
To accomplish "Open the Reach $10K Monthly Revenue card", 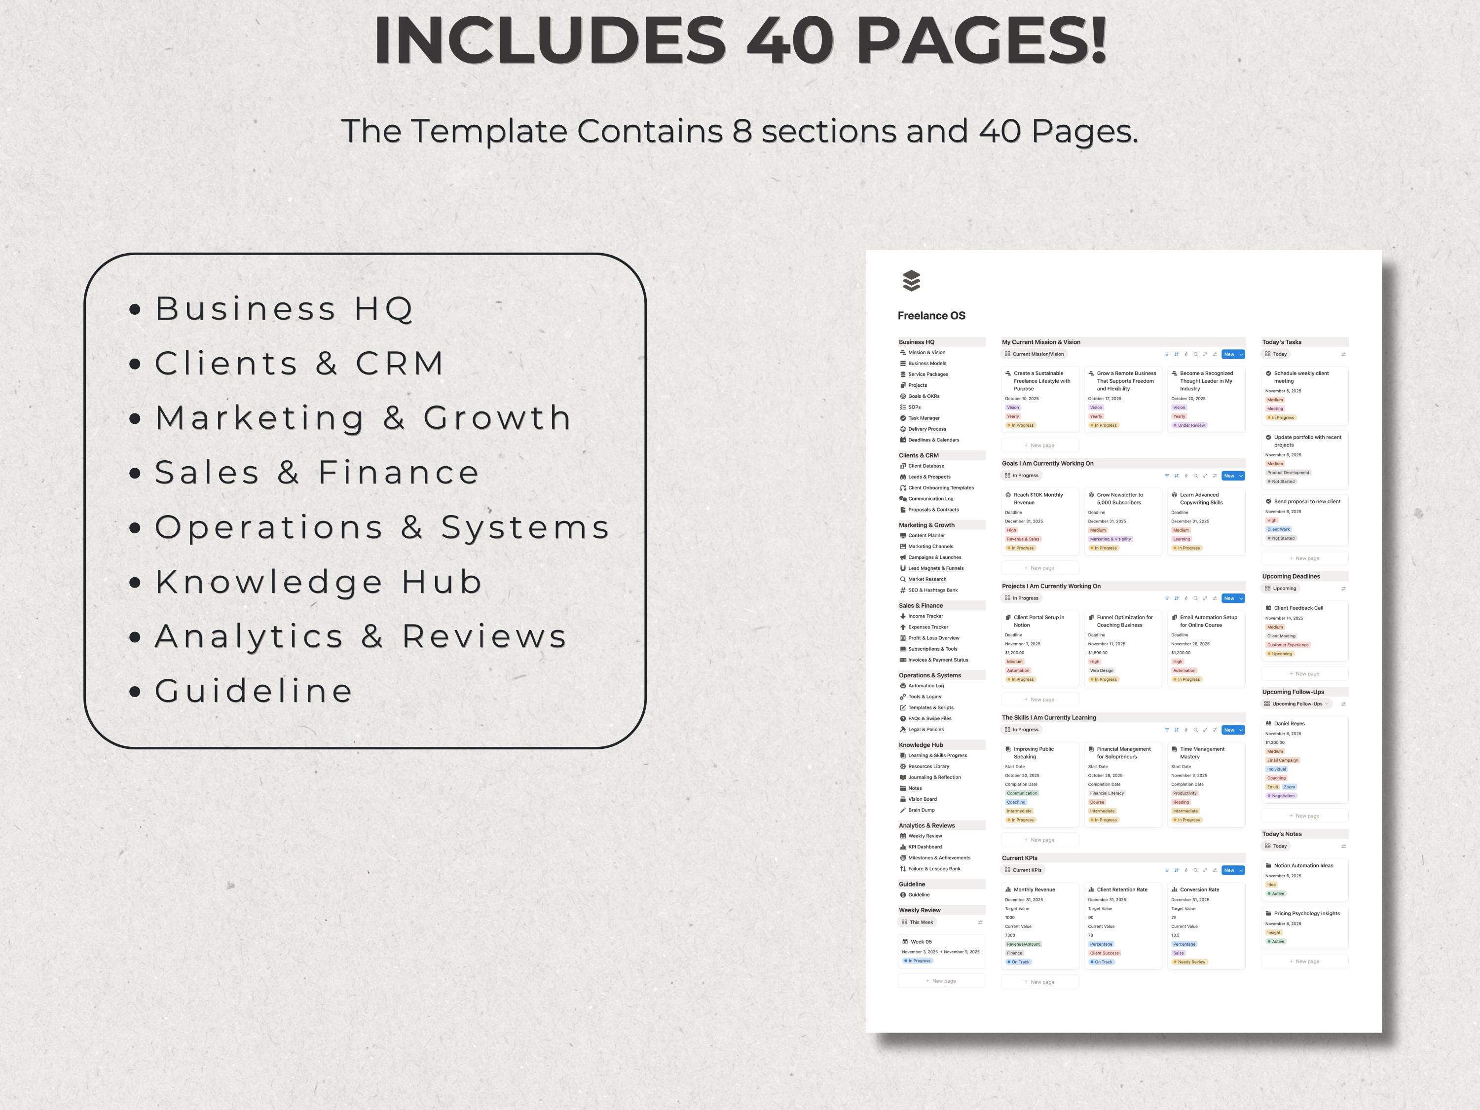I will (1040, 522).
